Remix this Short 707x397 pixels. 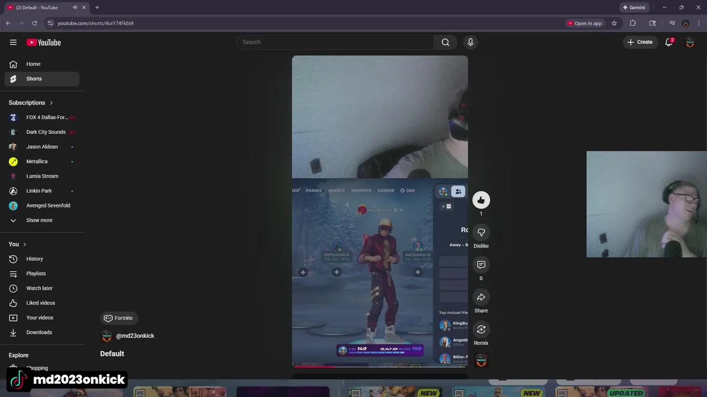click(481, 330)
